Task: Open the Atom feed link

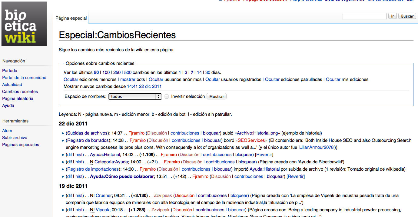Action: 7,131
